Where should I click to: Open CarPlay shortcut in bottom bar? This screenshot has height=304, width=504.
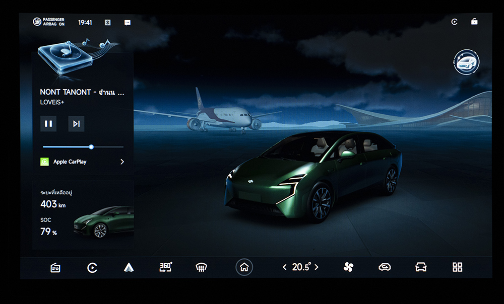click(x=92, y=268)
